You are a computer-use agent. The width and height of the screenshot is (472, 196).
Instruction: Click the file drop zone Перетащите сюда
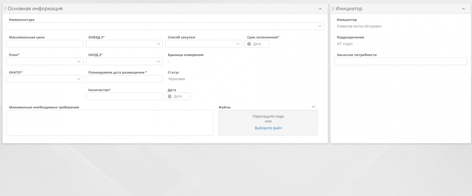[268, 118]
